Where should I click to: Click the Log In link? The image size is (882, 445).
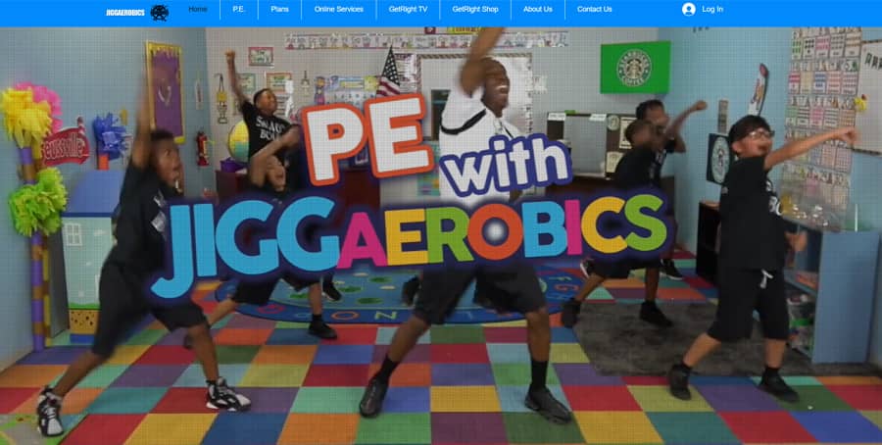[x=712, y=10]
